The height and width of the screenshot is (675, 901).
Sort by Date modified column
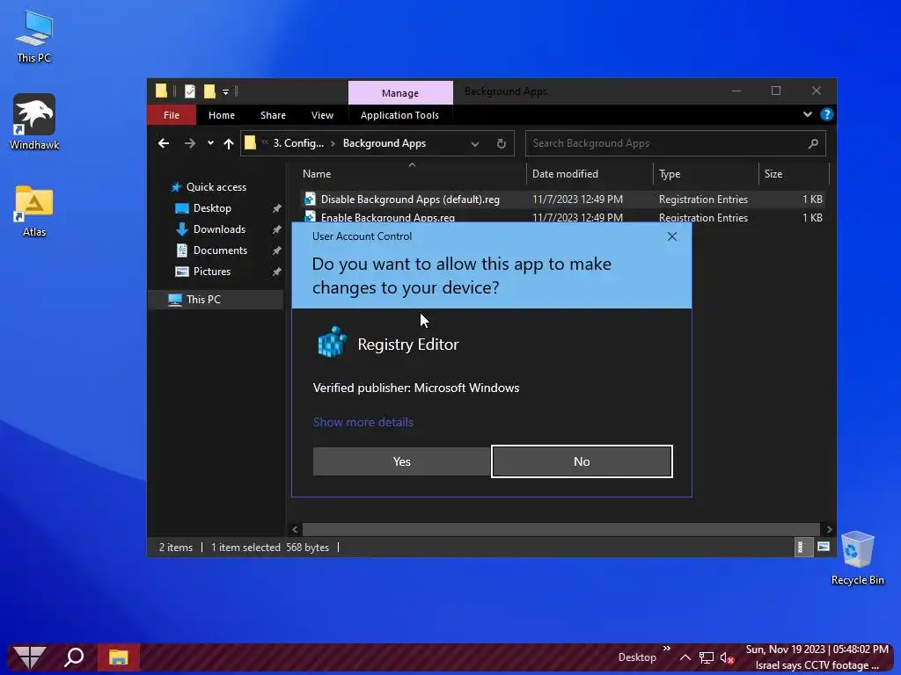(x=590, y=174)
